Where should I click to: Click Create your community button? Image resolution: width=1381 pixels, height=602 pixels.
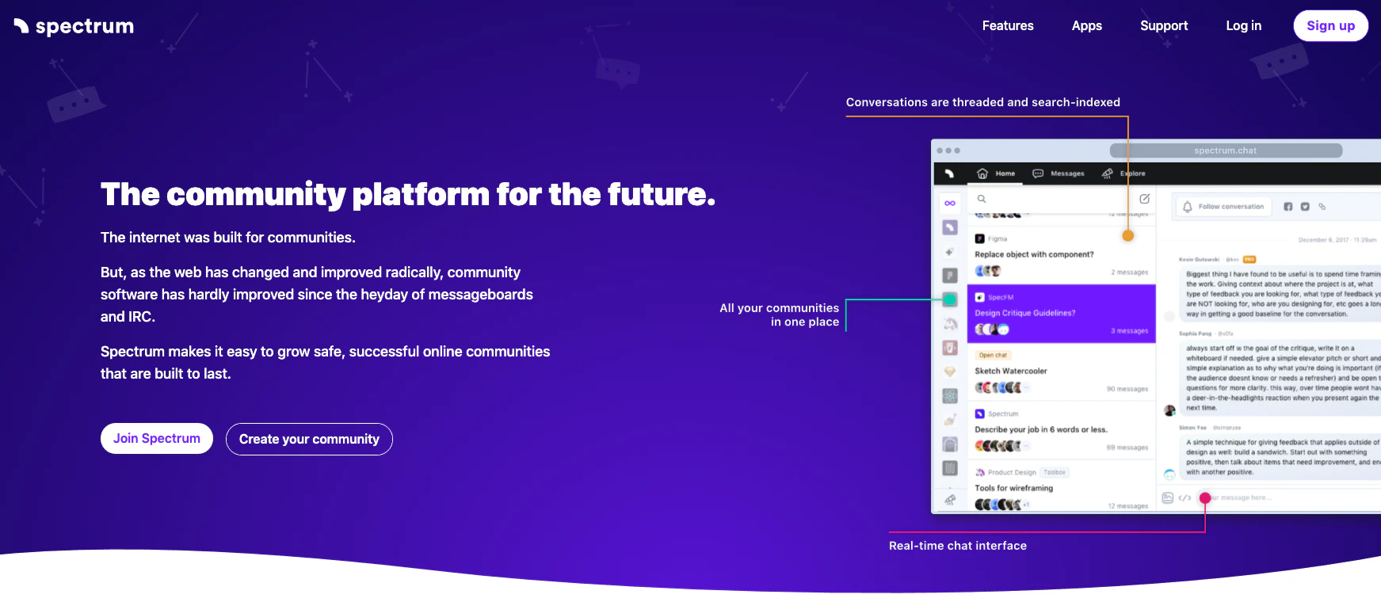click(309, 439)
